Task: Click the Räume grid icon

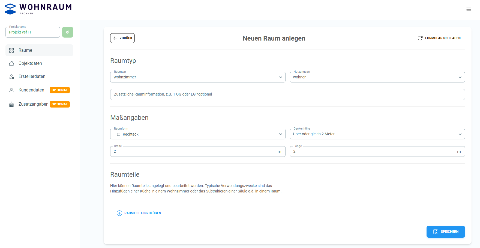Action: (11, 50)
